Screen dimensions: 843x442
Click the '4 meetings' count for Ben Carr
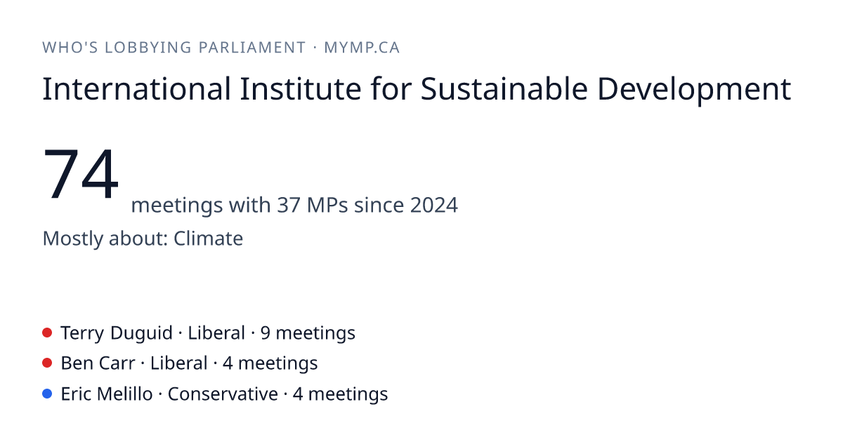point(270,363)
